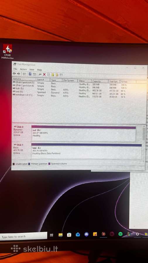Viewport: 148px width, 263px height.
Task: Click the Task View taskbar button
Action: [x=52, y=235]
